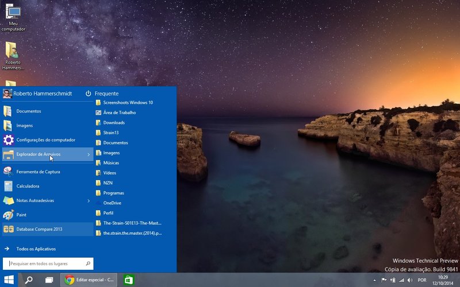
Task: Launch the Windows Store from taskbar
Action: 129,280
